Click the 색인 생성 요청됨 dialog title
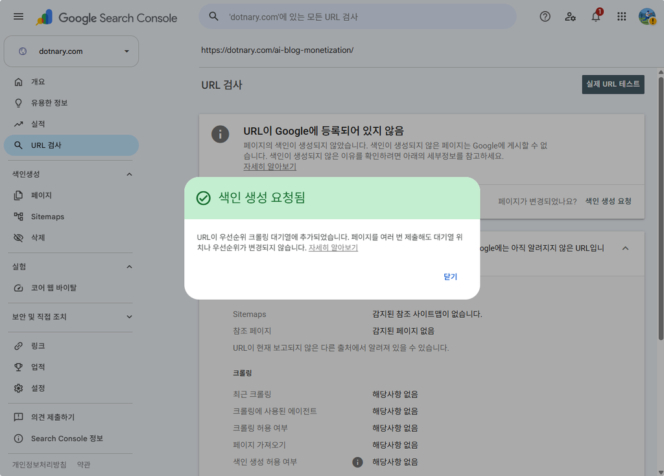This screenshot has height=476, width=664. [x=262, y=198]
